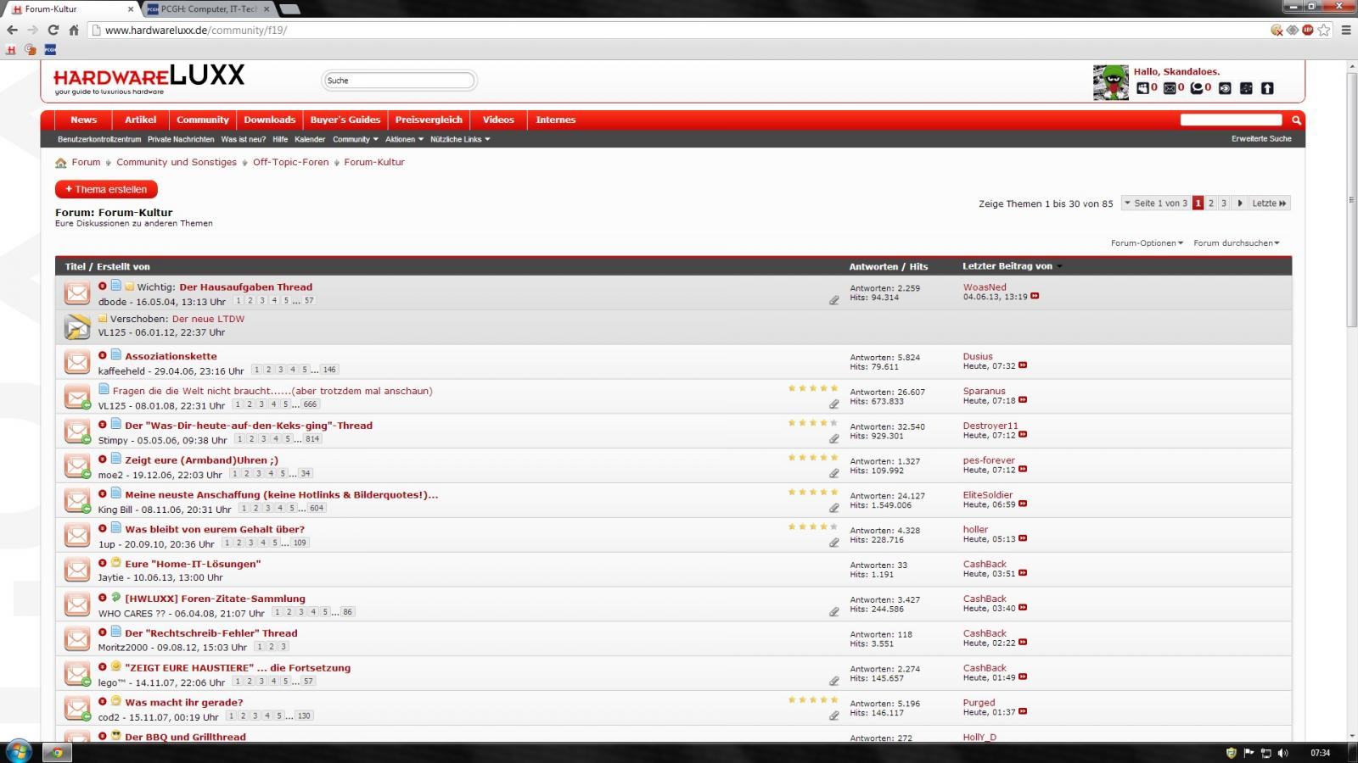1358x763 pixels.
Task: Click the Chrome icon in the taskbar
Action: coord(58,753)
